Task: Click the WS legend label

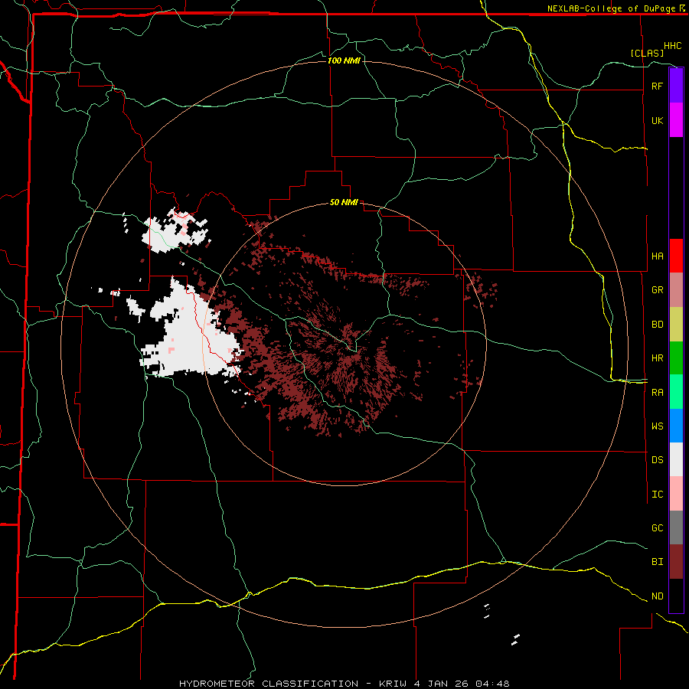Action: 657,426
